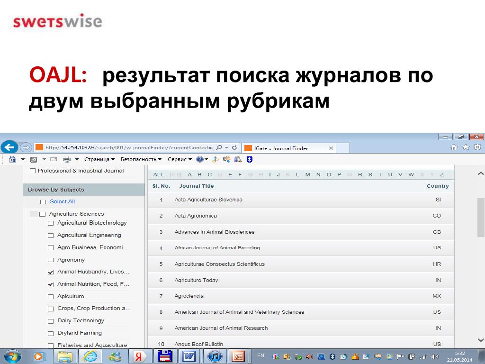
Task: Click the browser Back arrow button
Action: point(9,147)
